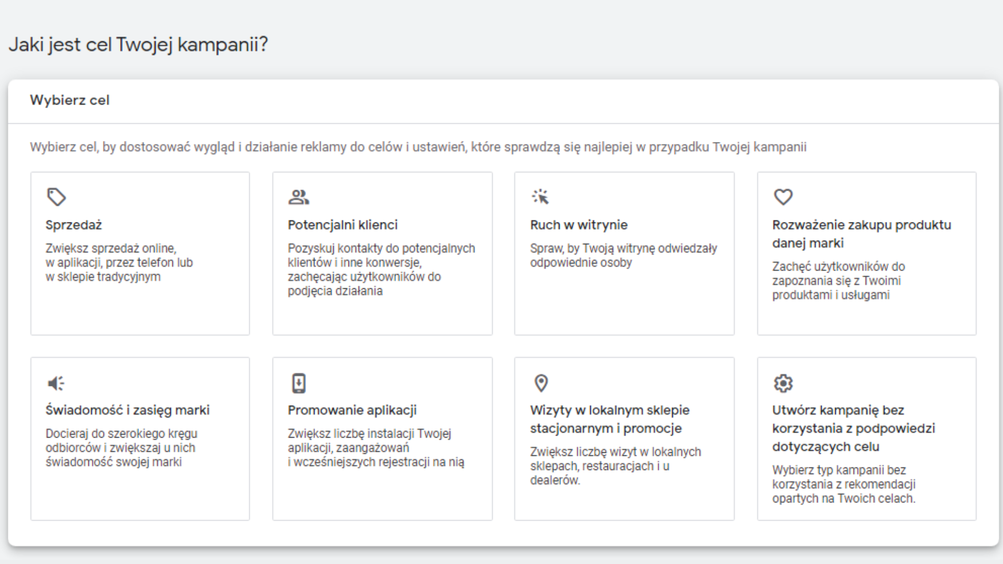Select the Sprzedaż goal title
The image size is (1003, 564).
pyautogui.click(x=74, y=225)
